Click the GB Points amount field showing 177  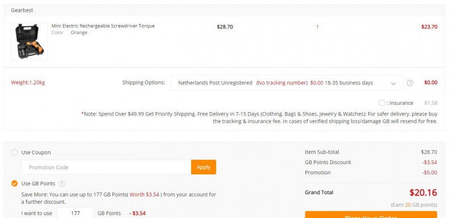pos(75,213)
